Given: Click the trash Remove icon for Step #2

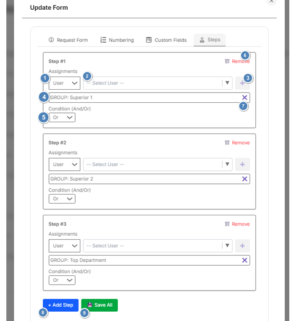Looking at the screenshot, I should pos(227,143).
